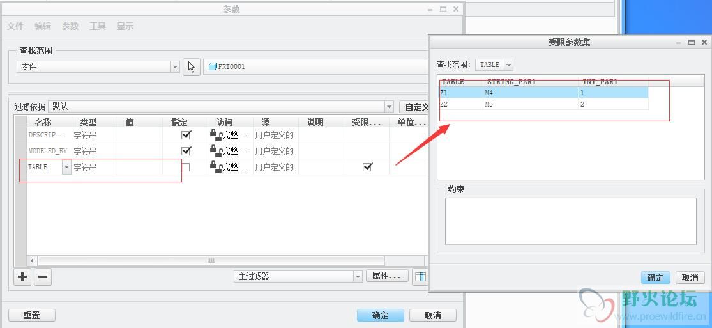Click the 重置 button
The height and width of the screenshot is (328, 712).
point(32,315)
